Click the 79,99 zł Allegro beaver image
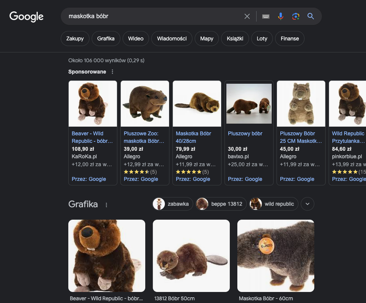 coord(197,104)
